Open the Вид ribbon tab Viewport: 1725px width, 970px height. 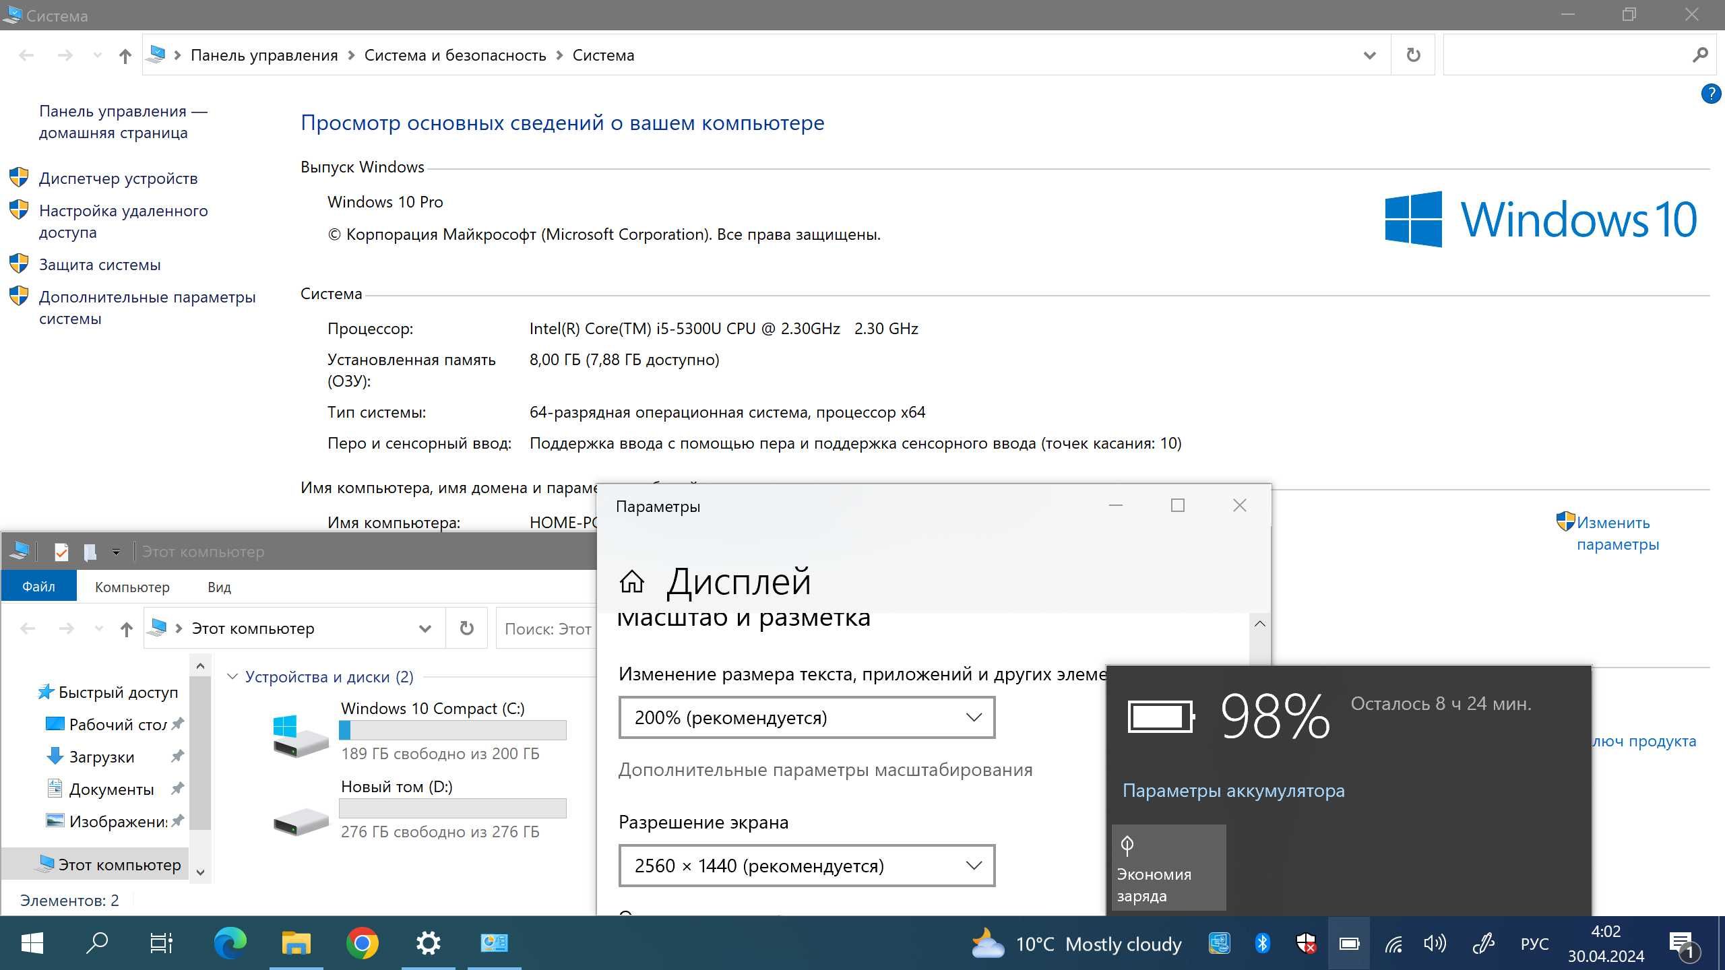(219, 587)
